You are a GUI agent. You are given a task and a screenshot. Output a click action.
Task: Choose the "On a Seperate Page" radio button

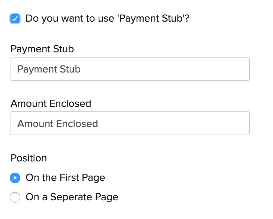click(x=15, y=197)
